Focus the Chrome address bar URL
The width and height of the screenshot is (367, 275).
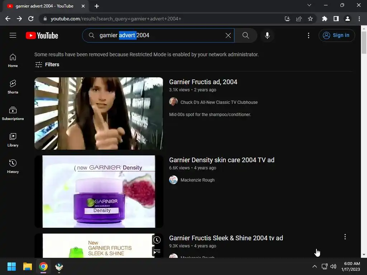click(116, 19)
